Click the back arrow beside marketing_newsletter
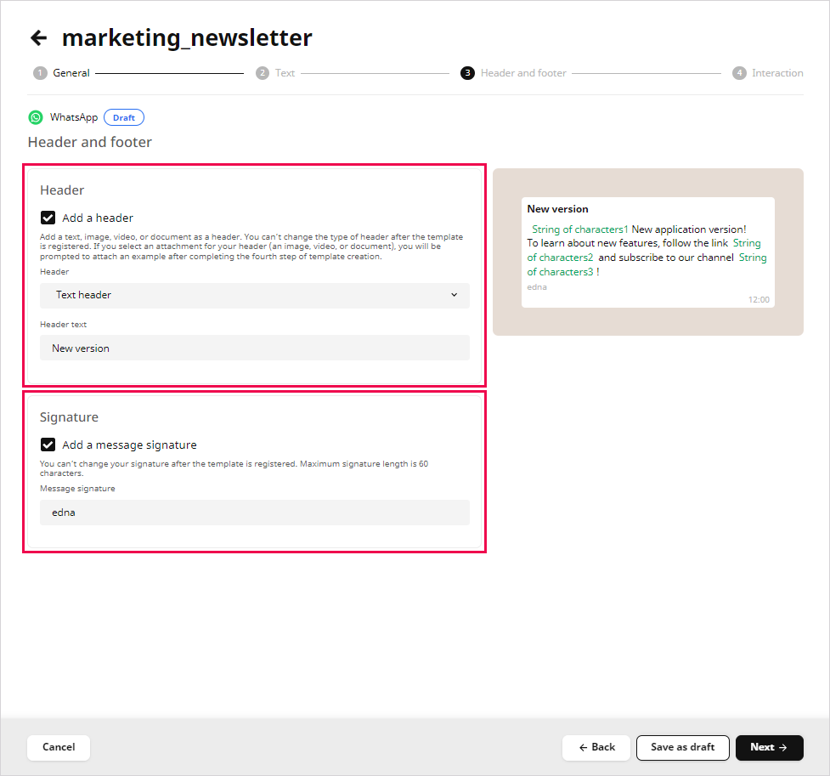 click(x=38, y=38)
